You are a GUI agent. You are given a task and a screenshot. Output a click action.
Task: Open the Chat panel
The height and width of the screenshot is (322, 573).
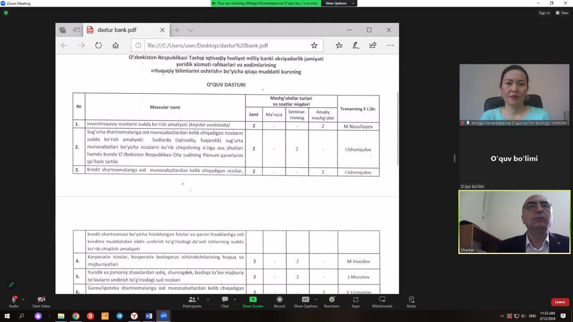click(225, 301)
